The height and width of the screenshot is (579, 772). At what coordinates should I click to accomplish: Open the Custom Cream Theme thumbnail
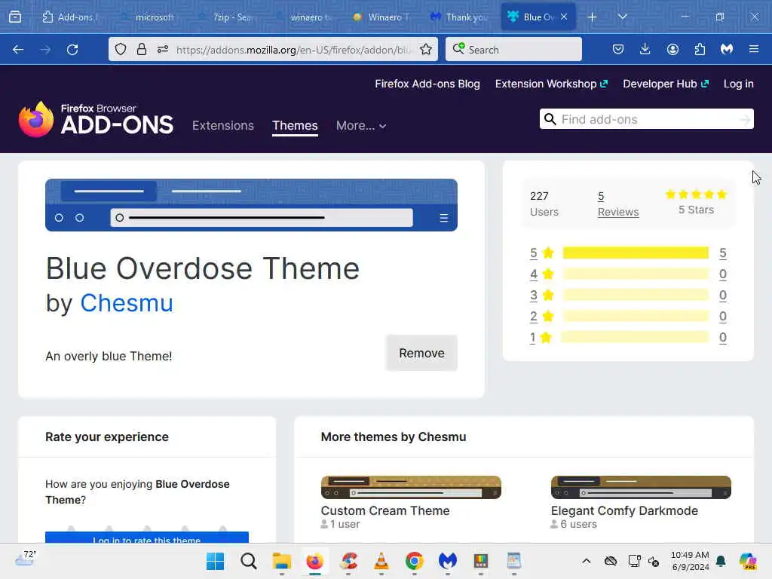tap(411, 487)
